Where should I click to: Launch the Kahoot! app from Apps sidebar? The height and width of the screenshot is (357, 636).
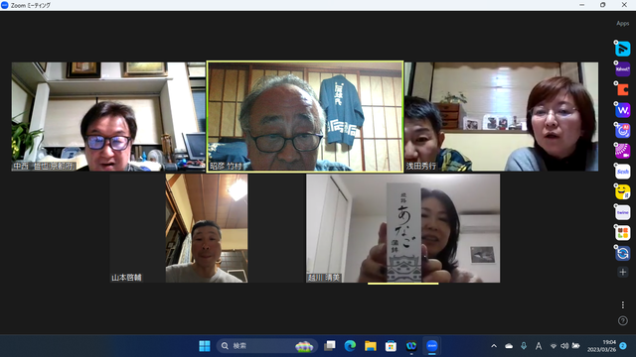tap(623, 69)
